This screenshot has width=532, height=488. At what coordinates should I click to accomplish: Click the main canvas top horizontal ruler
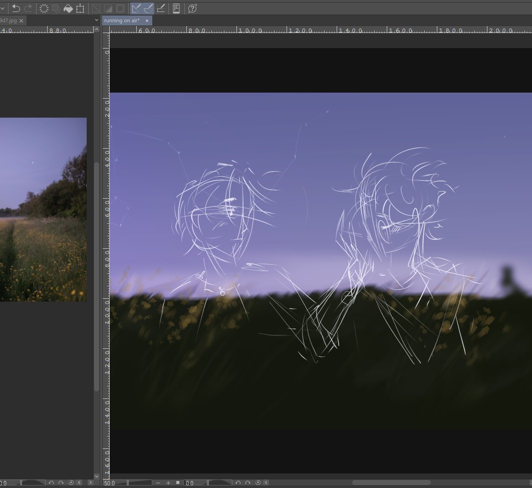coord(321,30)
